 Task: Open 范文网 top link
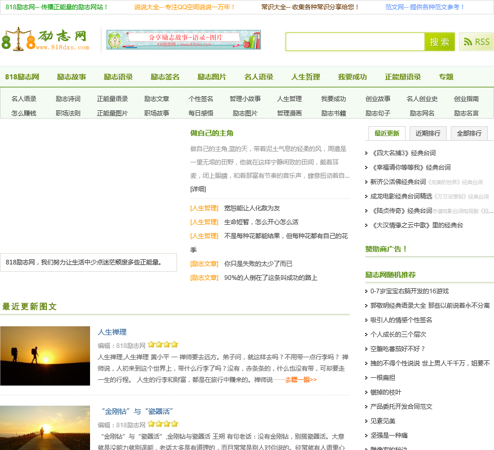[425, 7]
